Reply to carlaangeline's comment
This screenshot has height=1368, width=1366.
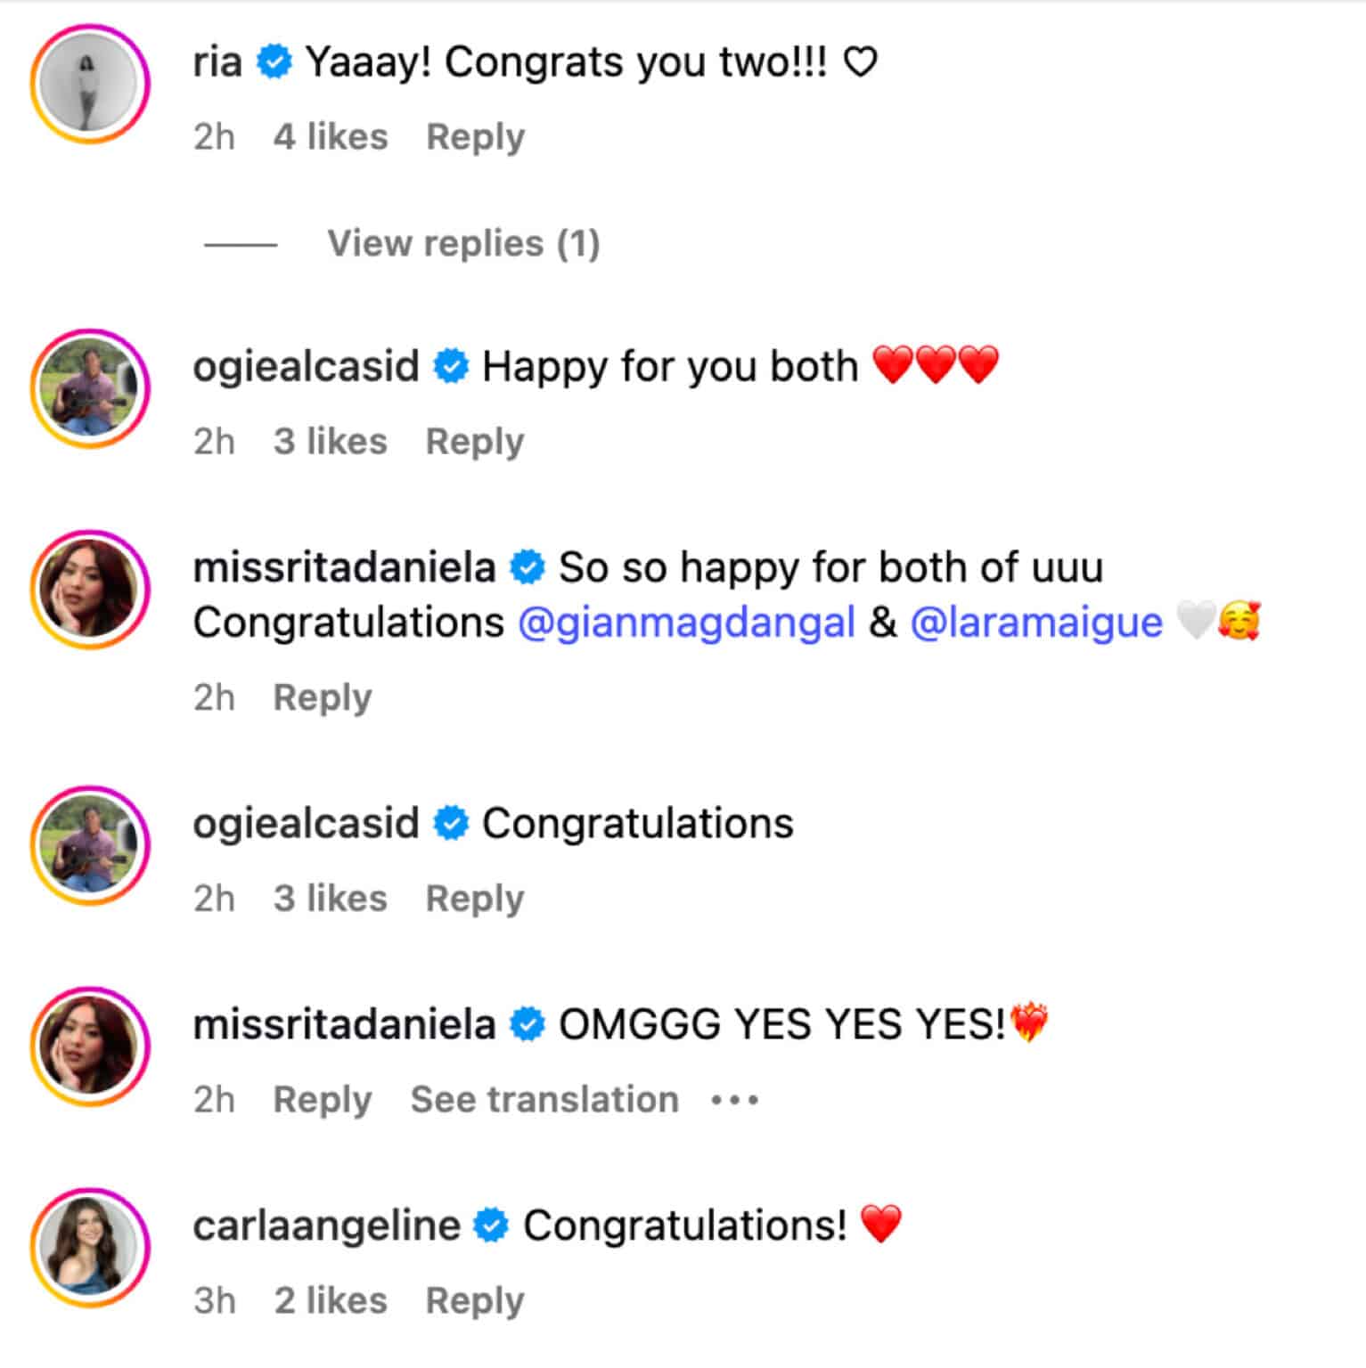coord(475,1299)
